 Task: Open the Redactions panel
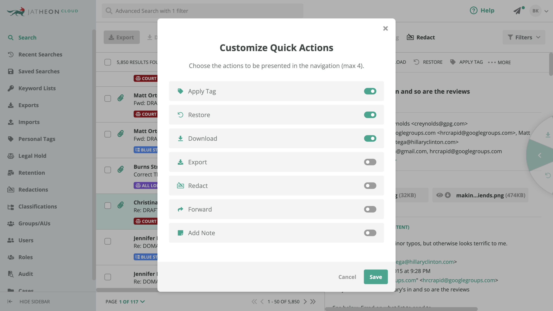click(33, 190)
